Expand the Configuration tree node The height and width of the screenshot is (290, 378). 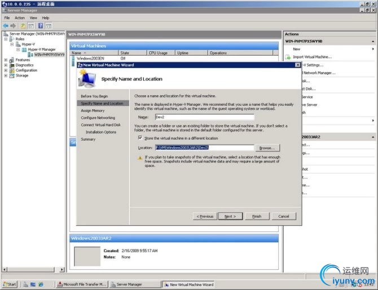click(6, 70)
